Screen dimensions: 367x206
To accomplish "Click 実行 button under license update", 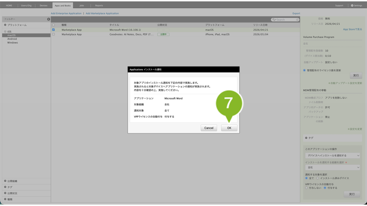I will (356, 75).
